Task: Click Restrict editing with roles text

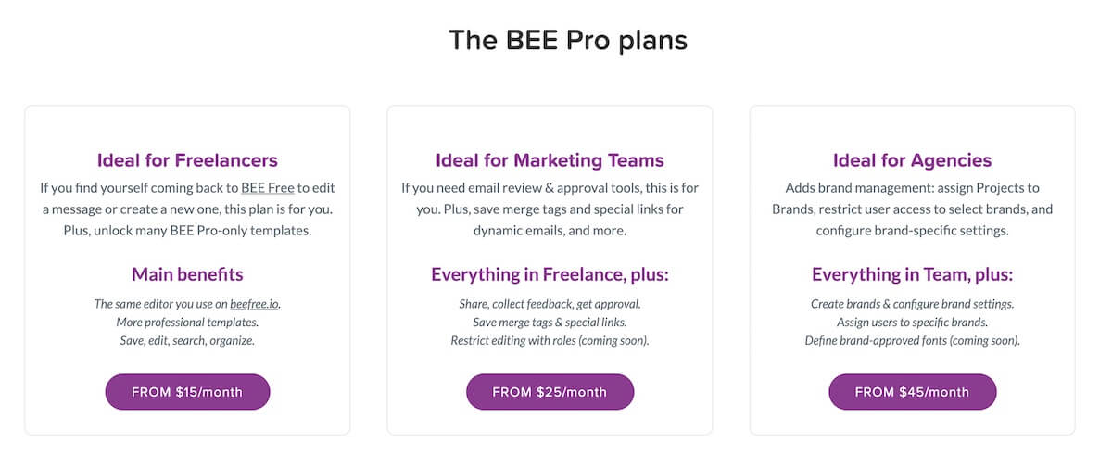Action: pyautogui.click(x=550, y=340)
